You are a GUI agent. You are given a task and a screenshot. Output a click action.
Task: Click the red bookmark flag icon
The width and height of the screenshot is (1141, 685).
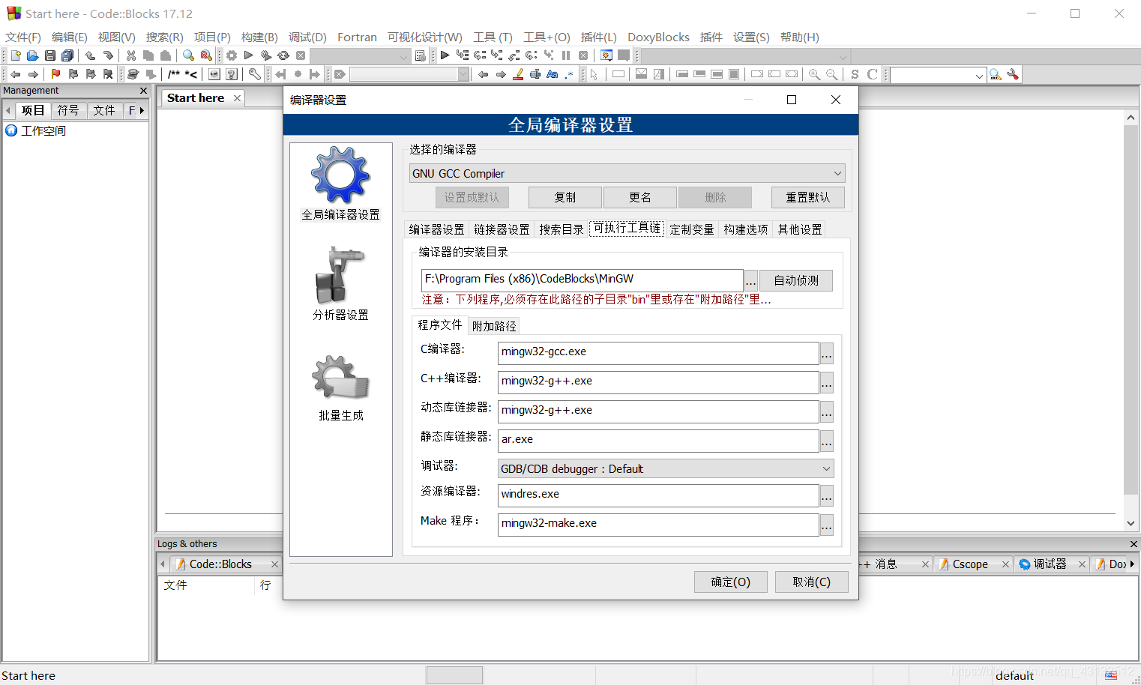coord(55,74)
